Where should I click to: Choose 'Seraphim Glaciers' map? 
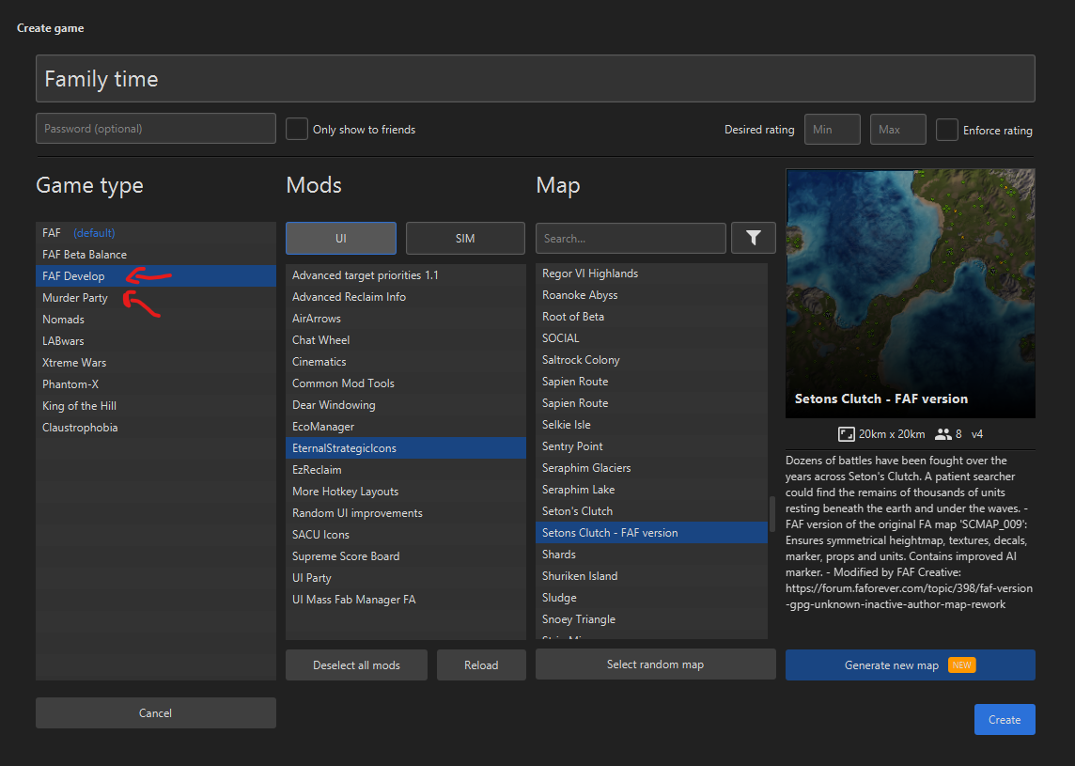click(651, 468)
